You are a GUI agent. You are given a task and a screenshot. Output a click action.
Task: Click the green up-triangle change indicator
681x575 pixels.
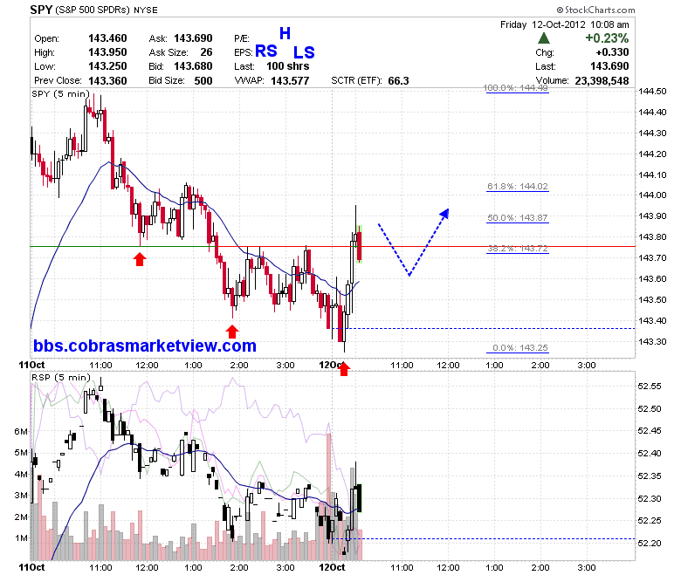pos(543,38)
